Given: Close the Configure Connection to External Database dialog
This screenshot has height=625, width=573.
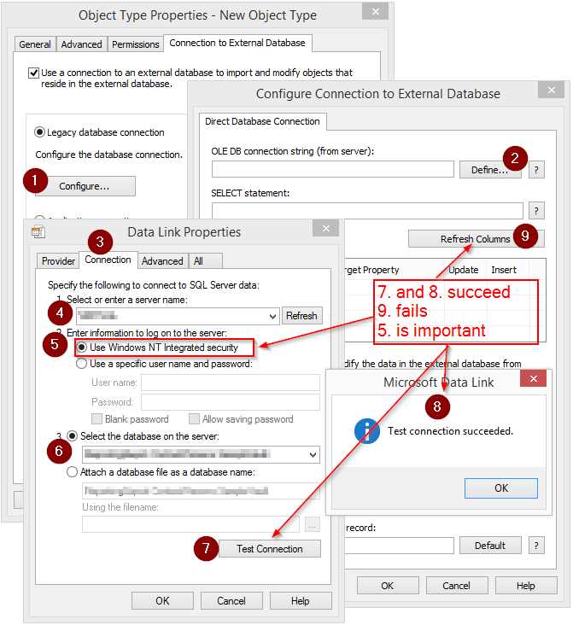Looking at the screenshot, I should (x=551, y=90).
